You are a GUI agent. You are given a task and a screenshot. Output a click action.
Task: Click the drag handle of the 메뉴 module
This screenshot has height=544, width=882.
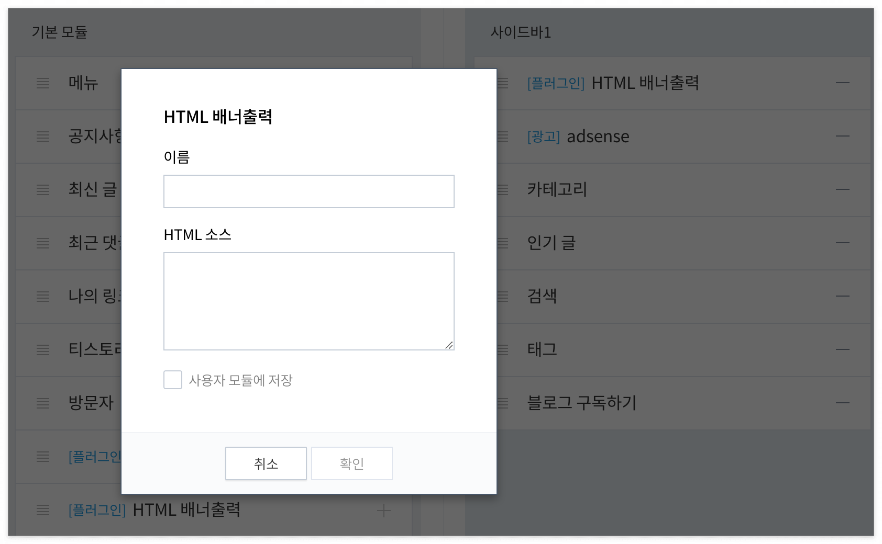(x=43, y=83)
